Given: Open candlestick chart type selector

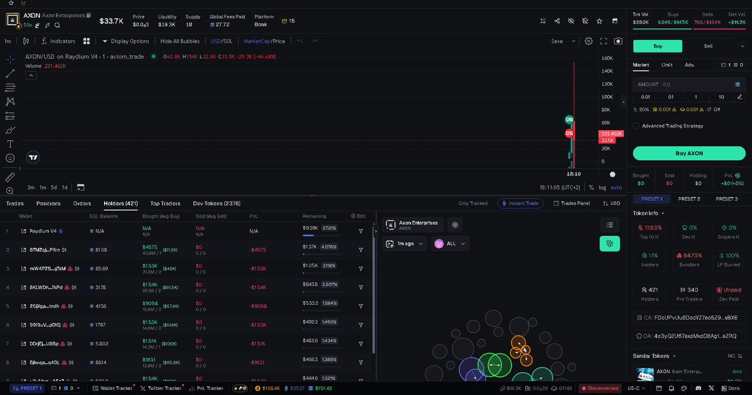Looking at the screenshot, I should (x=26, y=41).
